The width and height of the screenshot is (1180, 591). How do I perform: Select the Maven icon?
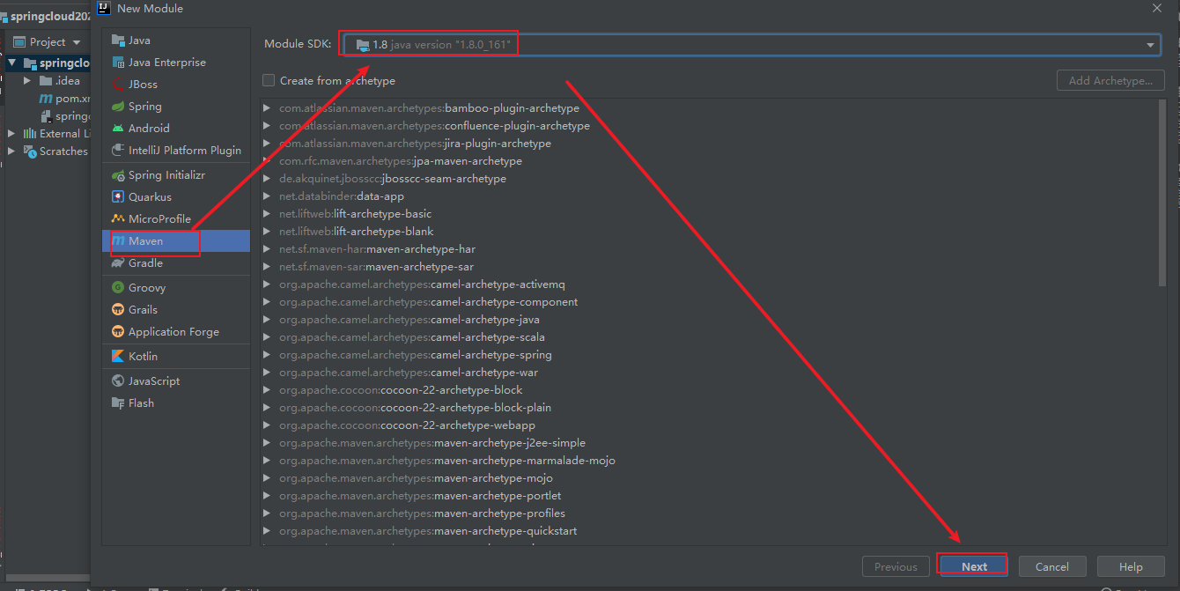[x=118, y=241]
